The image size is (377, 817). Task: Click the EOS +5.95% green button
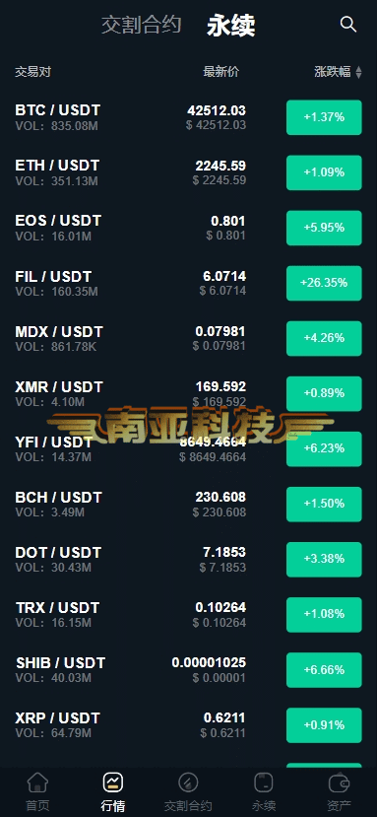point(324,228)
